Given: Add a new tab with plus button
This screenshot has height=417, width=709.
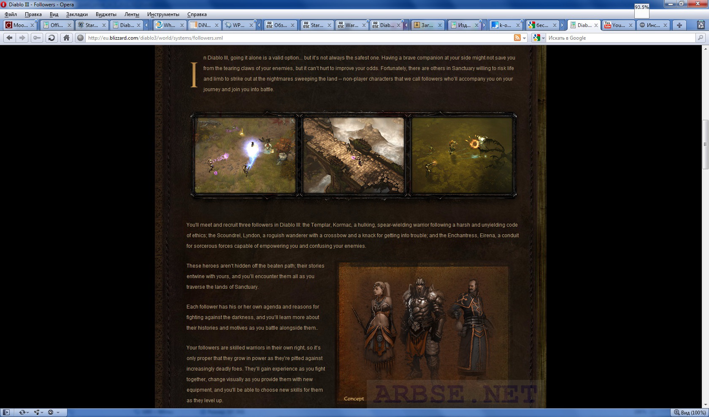Looking at the screenshot, I should (x=679, y=25).
